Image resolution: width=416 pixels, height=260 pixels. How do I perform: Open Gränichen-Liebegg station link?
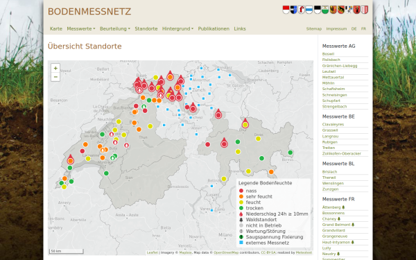pos(340,66)
